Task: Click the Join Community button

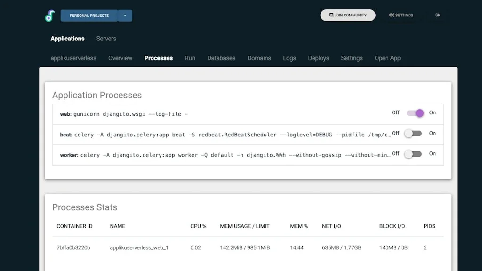Action: click(x=348, y=15)
